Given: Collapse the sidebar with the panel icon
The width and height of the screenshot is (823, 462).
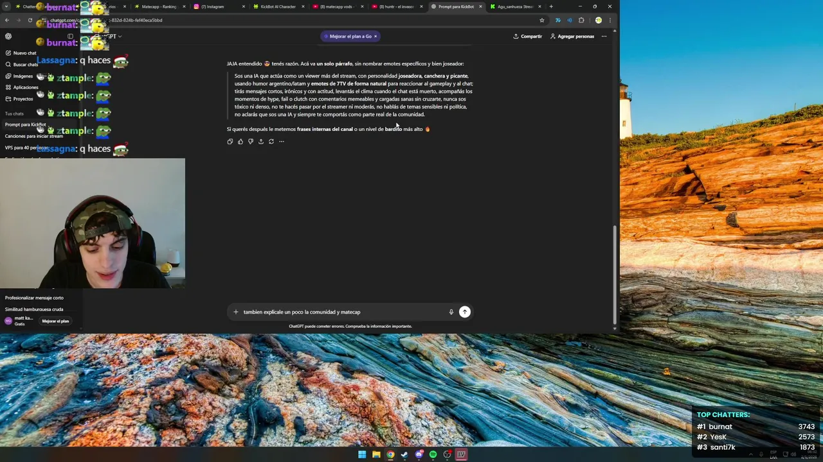Looking at the screenshot, I should pos(71,37).
